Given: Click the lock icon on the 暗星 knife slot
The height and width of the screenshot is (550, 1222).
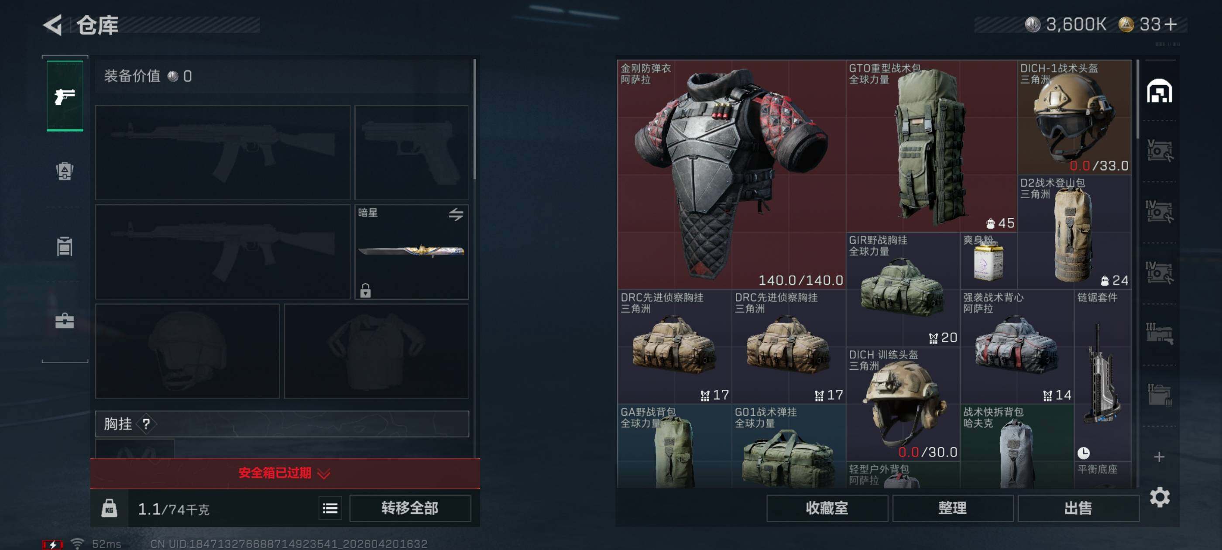Looking at the screenshot, I should 365,290.
